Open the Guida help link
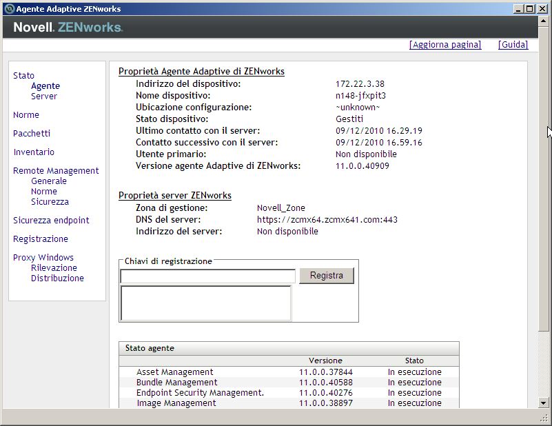Image resolution: width=552 pixels, height=426 pixels. [513, 45]
